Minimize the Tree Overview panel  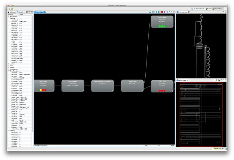pyautogui.click(x=223, y=11)
